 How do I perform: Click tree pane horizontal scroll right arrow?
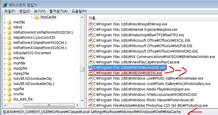coord(78,105)
